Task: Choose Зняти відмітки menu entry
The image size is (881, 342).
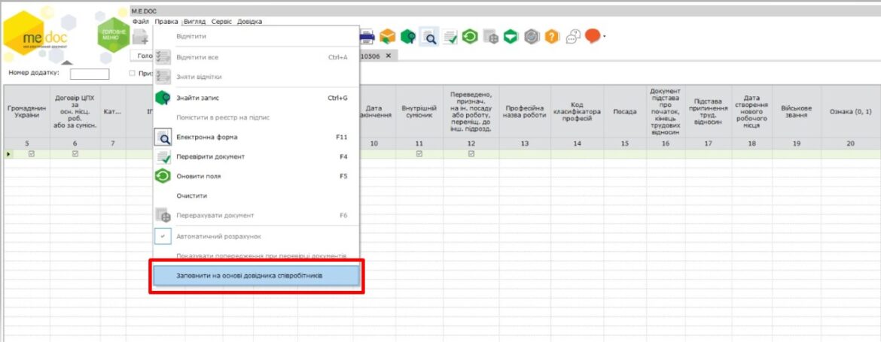Action: (x=256, y=77)
